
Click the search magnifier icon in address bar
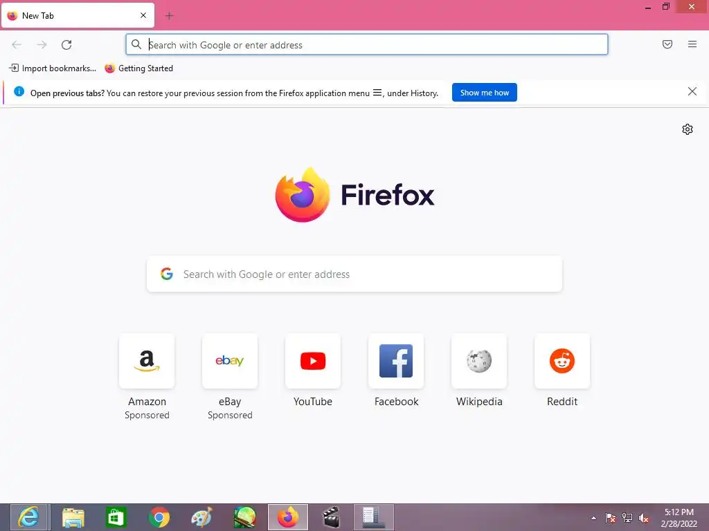136,44
